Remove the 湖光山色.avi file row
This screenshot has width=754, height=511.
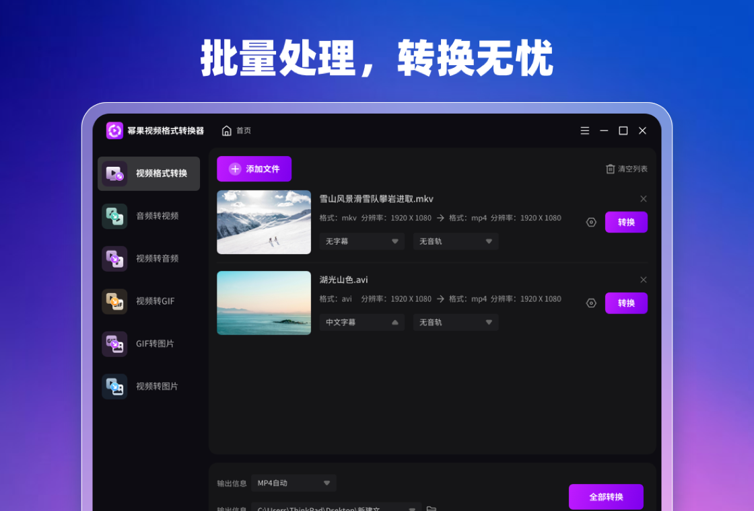pyautogui.click(x=644, y=280)
